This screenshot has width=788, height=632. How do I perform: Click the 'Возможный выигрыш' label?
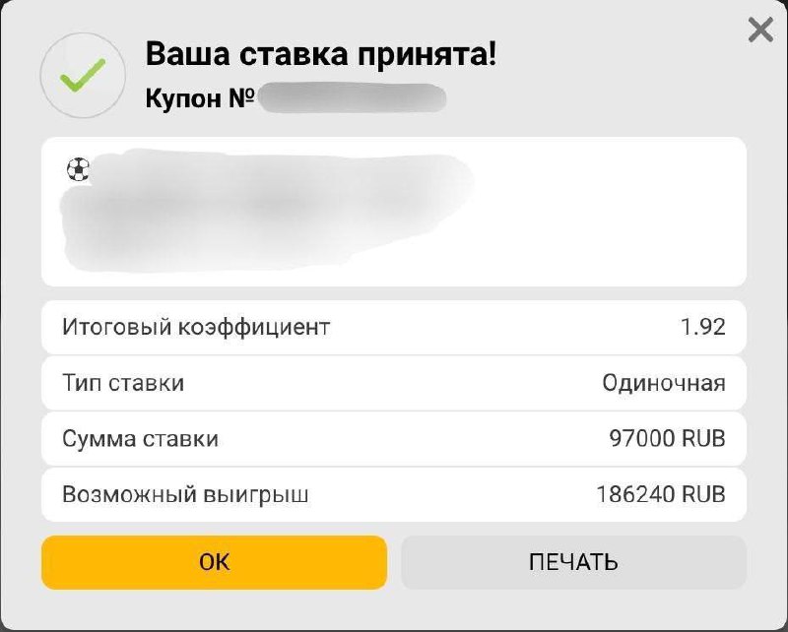click(185, 494)
